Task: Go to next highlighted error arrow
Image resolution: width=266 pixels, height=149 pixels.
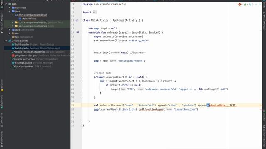Action: point(260,5)
